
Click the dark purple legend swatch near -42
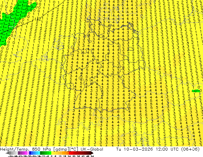(19, 153)
